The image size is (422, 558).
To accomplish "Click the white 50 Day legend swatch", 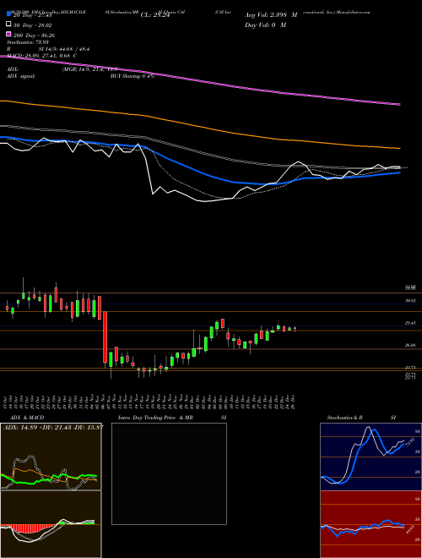I will [x=8, y=25].
